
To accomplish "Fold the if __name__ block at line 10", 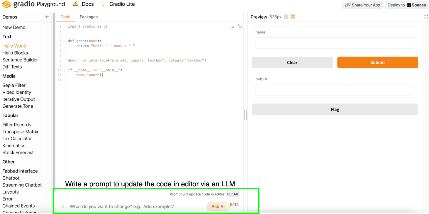I will pyautogui.click(x=64, y=71).
